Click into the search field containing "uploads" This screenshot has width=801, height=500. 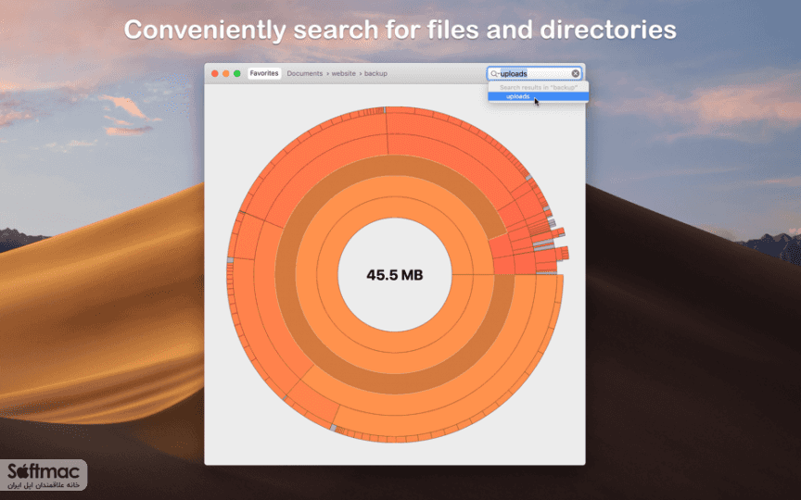(534, 73)
